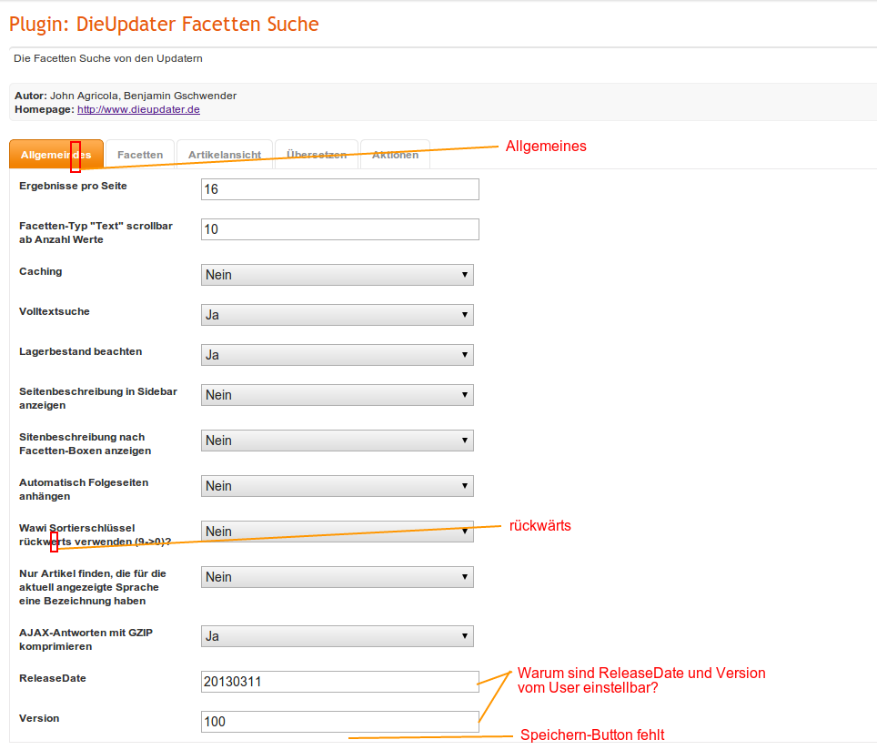Image resolution: width=877 pixels, height=750 pixels.
Task: Click the author line John Agricola, Benjamin Gschwender
Action: (x=143, y=96)
